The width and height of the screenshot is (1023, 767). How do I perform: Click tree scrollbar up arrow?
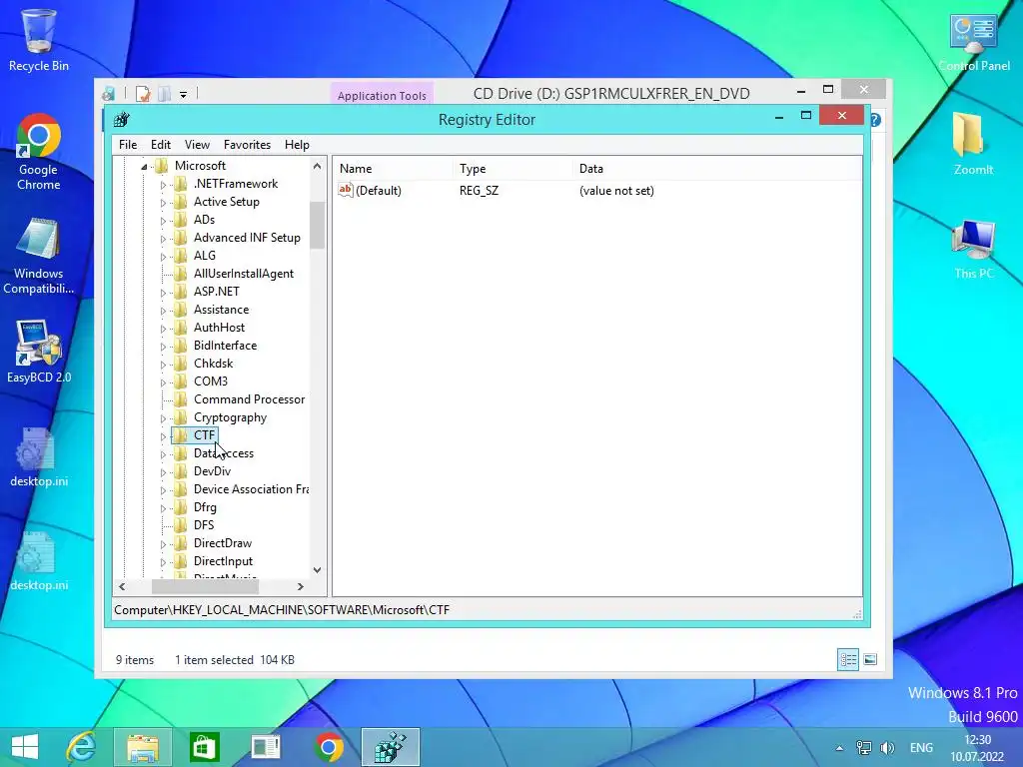click(x=317, y=167)
